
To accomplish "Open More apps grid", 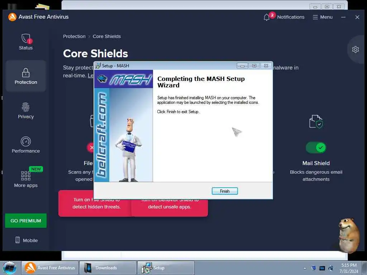I will pos(26,179).
